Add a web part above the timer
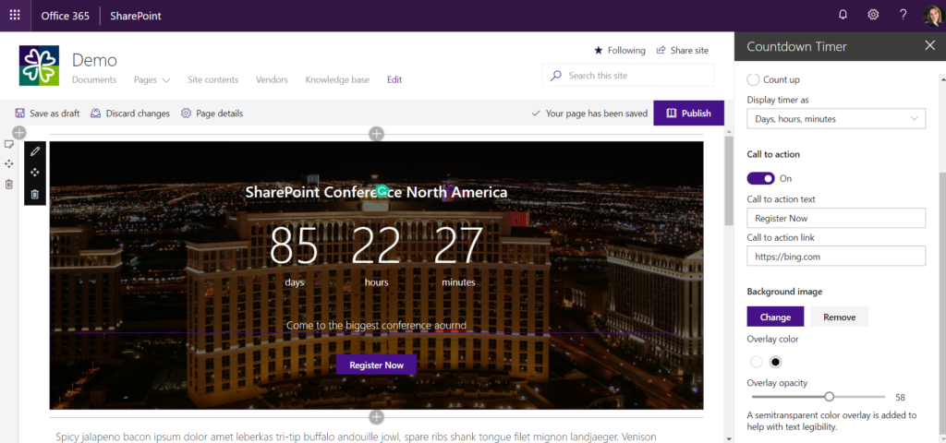The height and width of the screenshot is (443, 946). click(377, 134)
